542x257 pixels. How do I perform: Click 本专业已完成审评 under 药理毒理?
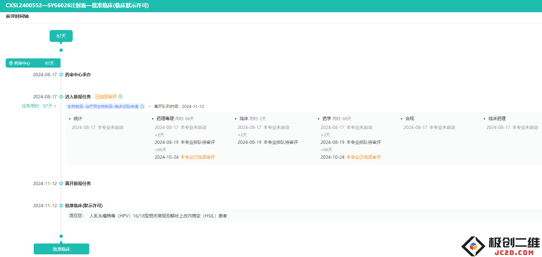tap(198, 157)
